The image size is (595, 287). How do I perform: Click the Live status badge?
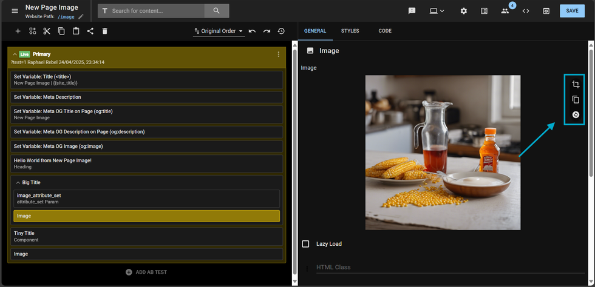24,54
